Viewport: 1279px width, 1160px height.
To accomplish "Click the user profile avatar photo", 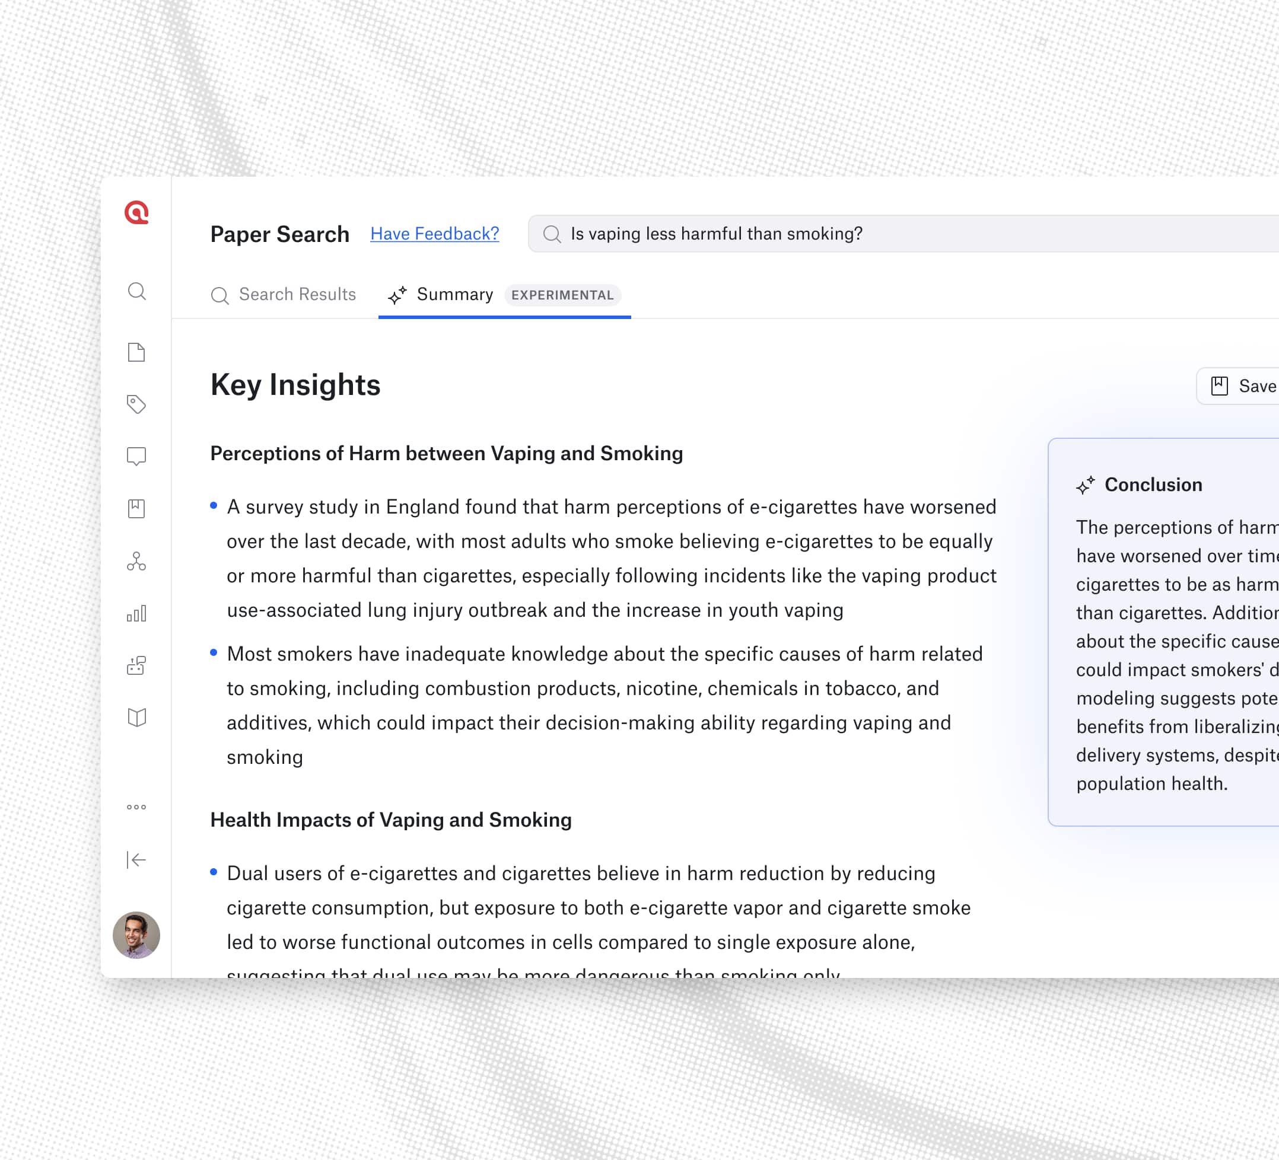I will coord(136,935).
